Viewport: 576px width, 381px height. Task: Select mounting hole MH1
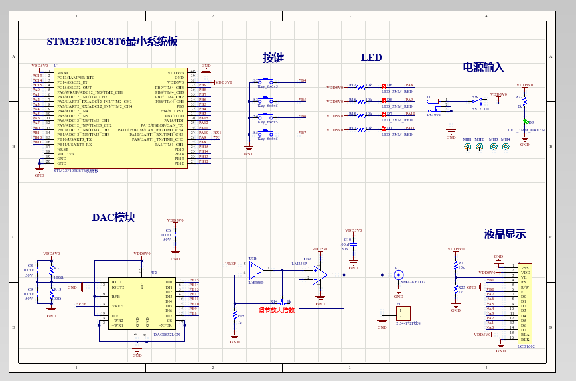[x=467, y=147]
